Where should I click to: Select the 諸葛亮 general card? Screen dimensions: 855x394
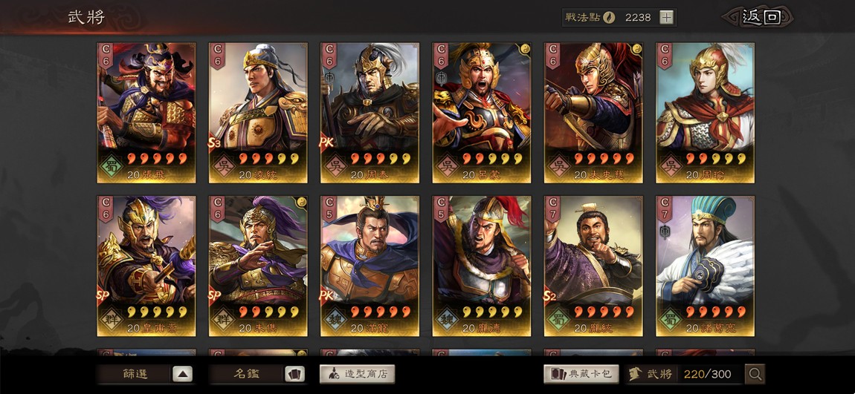pyautogui.click(x=705, y=266)
